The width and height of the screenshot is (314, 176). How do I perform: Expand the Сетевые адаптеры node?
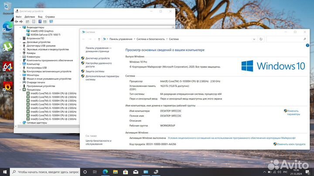[x=20, y=123]
